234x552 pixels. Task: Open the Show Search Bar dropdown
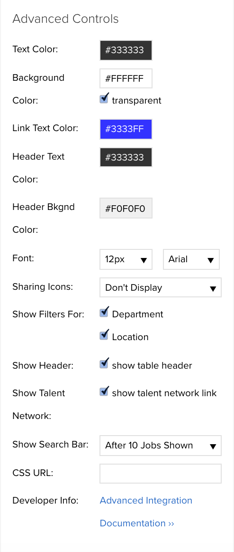pyautogui.click(x=161, y=446)
